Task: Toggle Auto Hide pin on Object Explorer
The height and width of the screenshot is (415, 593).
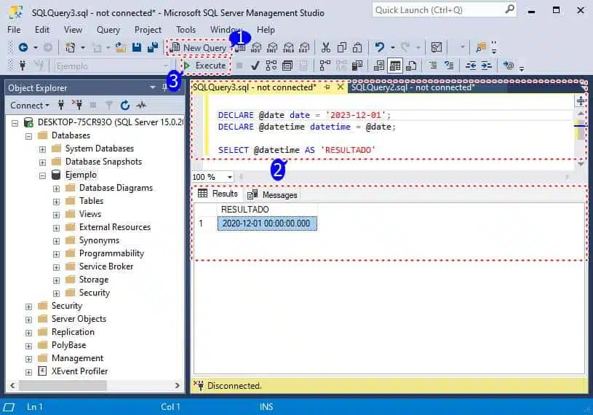Action: pyautogui.click(x=165, y=87)
